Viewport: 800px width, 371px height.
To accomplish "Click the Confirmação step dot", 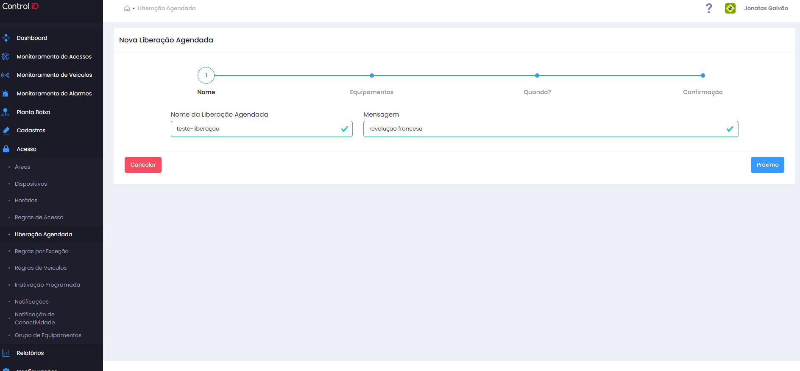I will (x=703, y=75).
